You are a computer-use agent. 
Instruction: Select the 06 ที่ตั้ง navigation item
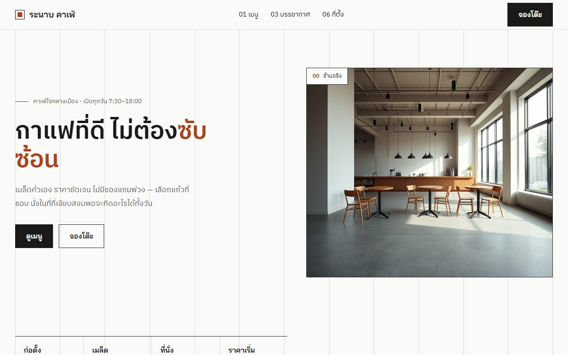coord(333,14)
